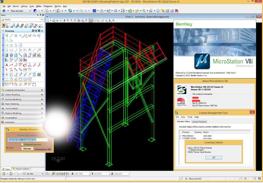Choose the Measure Distance tool in row D
263x183 pixels.
coord(7,79)
